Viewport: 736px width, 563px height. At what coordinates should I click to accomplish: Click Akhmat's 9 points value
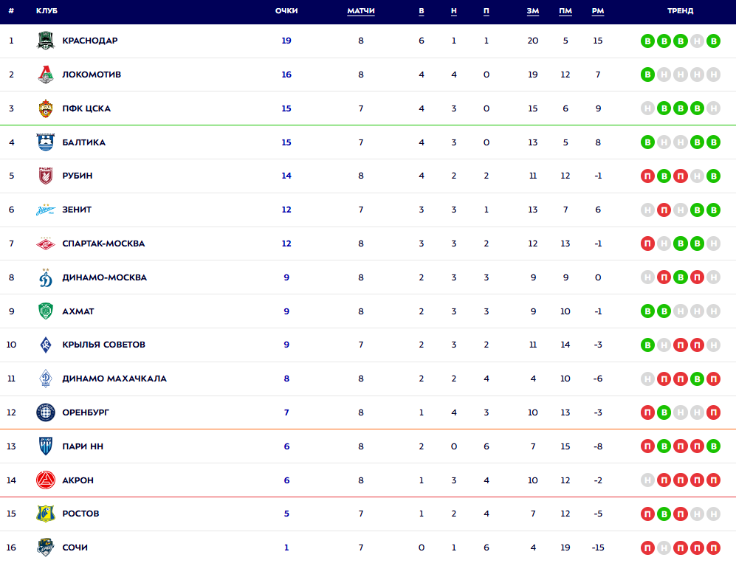(x=286, y=311)
